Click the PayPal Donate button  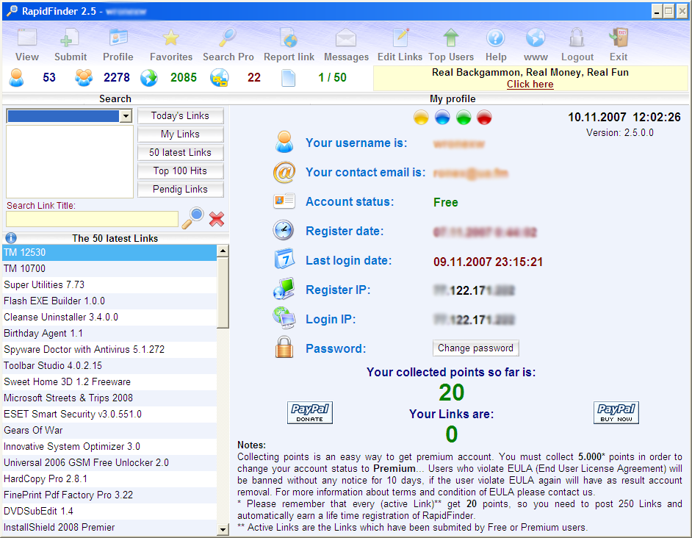coord(310,412)
